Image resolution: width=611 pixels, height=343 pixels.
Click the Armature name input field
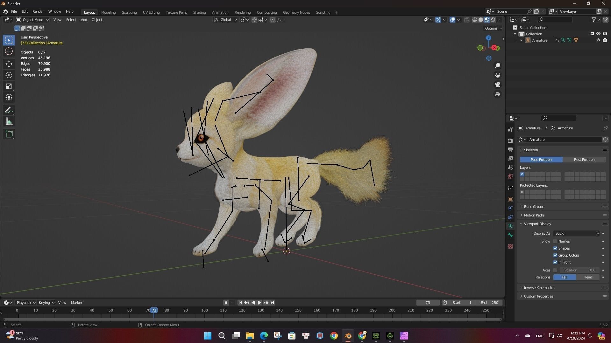[565, 140]
